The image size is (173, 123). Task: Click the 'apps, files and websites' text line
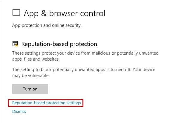36,59
